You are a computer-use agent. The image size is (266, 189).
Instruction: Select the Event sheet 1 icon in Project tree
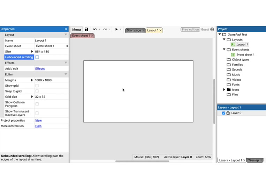tap(233, 54)
